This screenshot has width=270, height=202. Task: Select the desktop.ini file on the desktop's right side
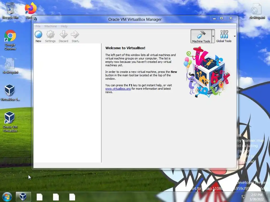click(257, 11)
